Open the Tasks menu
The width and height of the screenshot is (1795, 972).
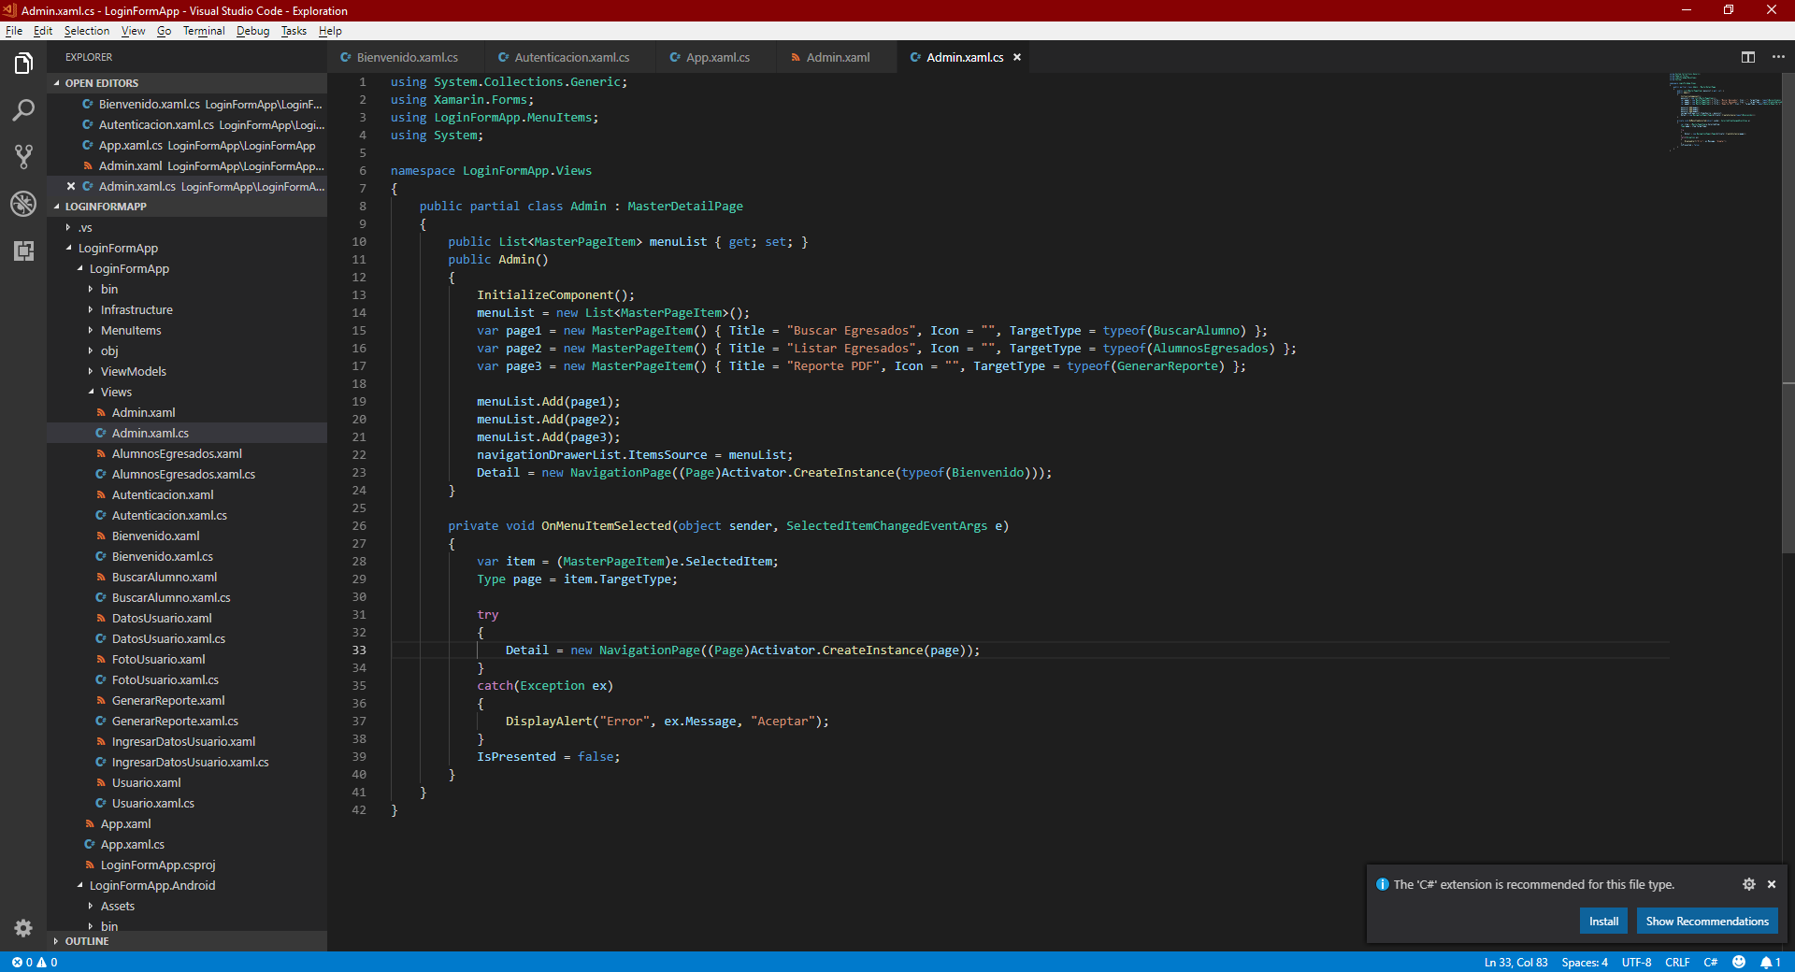[294, 31]
